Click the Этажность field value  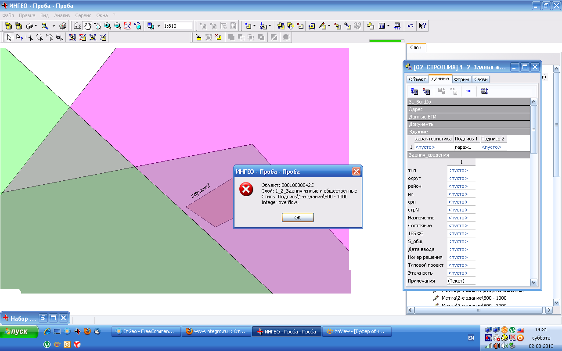[461, 273]
